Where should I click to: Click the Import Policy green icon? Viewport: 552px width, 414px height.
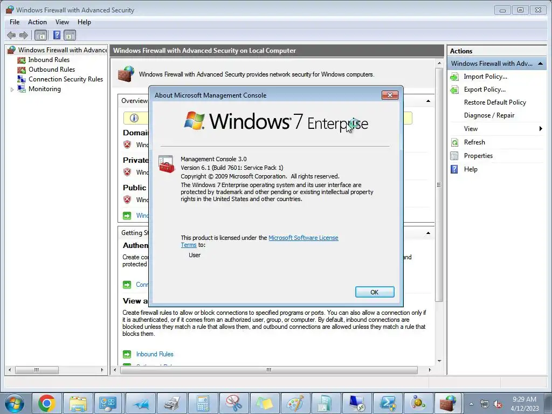click(x=454, y=77)
